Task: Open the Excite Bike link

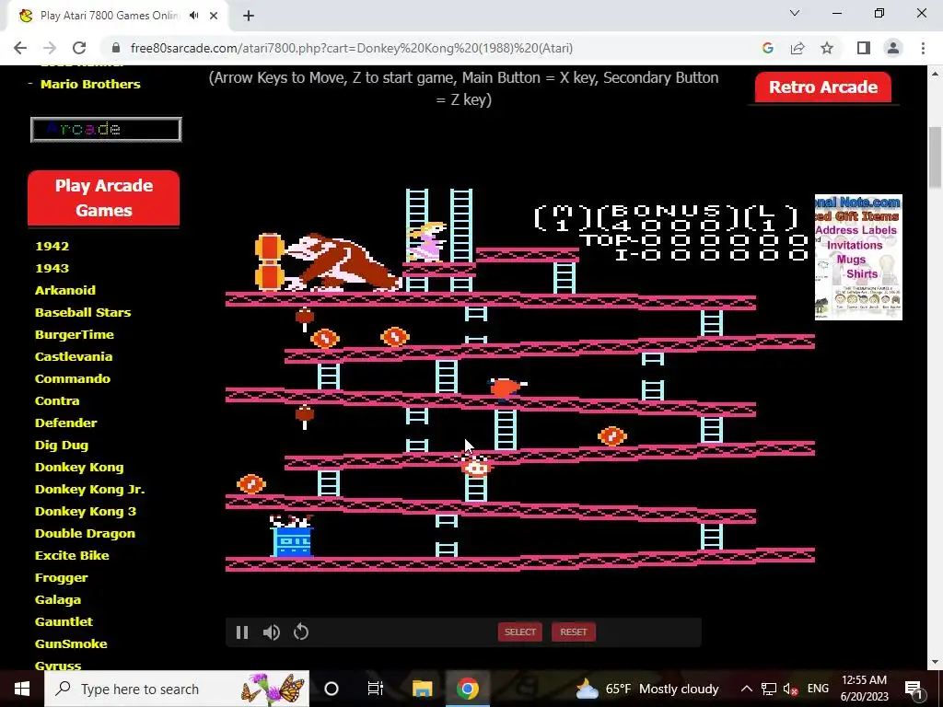Action: [x=72, y=555]
